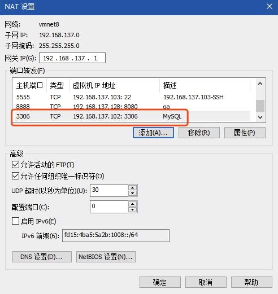Increase UDP timeout with up spinner arrow
Viewport: 278px width, 294px height.
coord(133,188)
